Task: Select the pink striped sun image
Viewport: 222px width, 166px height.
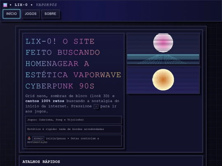Action: point(163,48)
